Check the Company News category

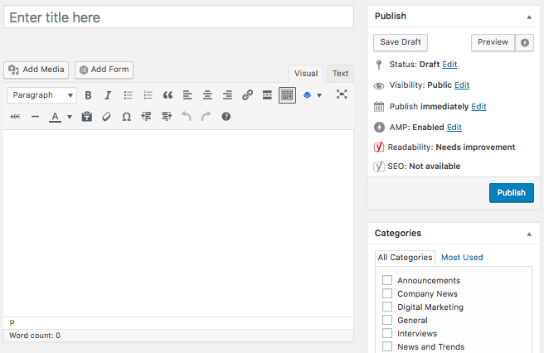[387, 293]
